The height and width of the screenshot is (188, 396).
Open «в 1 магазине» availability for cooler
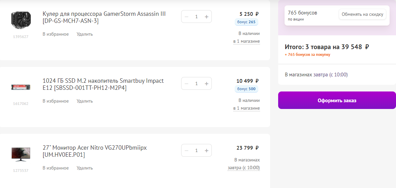pos(246,41)
